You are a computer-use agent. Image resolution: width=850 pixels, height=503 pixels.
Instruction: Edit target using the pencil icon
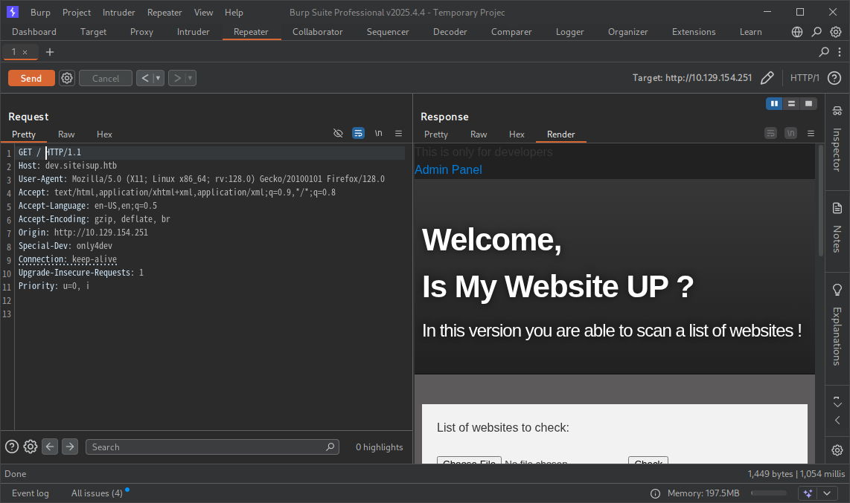click(767, 78)
